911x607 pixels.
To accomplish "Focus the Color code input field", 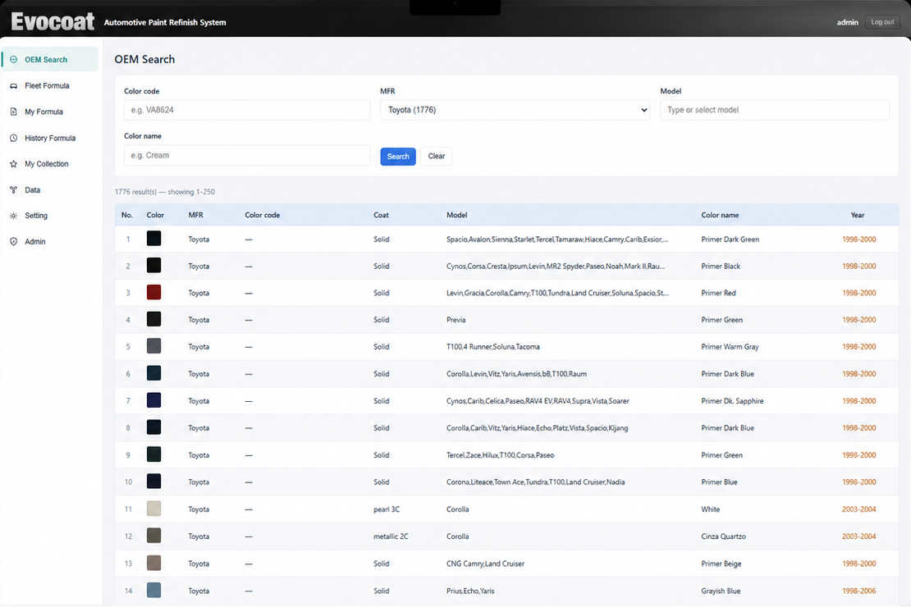I will click(x=247, y=110).
